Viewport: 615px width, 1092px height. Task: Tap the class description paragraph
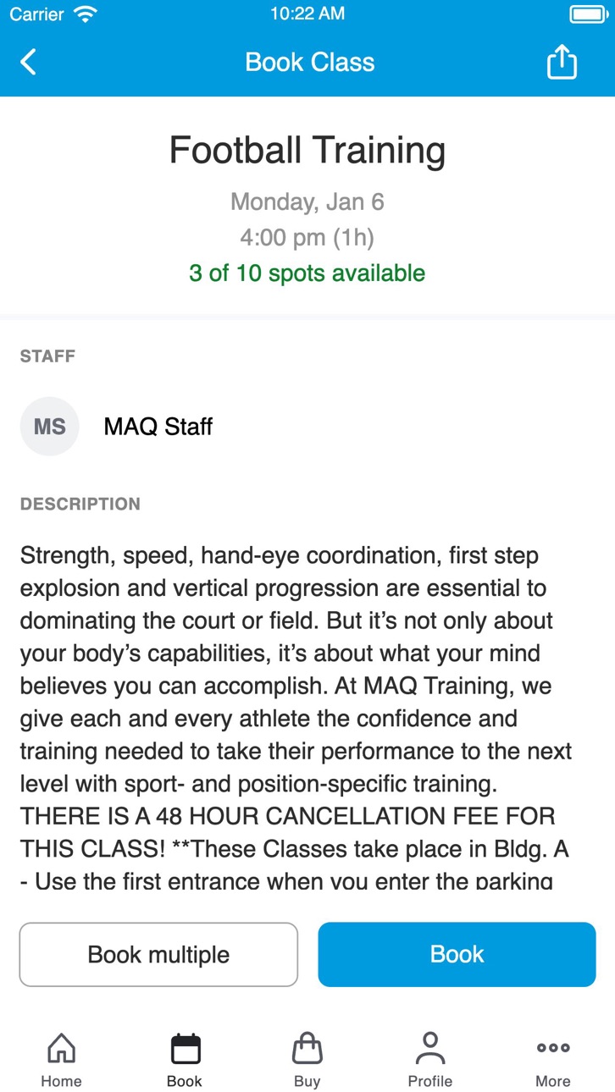pos(296,718)
